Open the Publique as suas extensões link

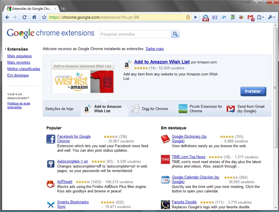(x=19, y=106)
